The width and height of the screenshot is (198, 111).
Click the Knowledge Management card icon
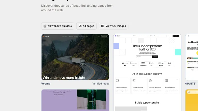pos(150,81)
